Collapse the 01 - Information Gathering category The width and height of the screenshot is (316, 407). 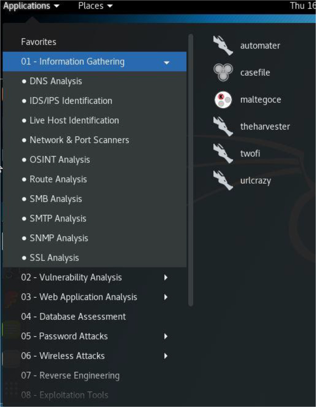167,62
